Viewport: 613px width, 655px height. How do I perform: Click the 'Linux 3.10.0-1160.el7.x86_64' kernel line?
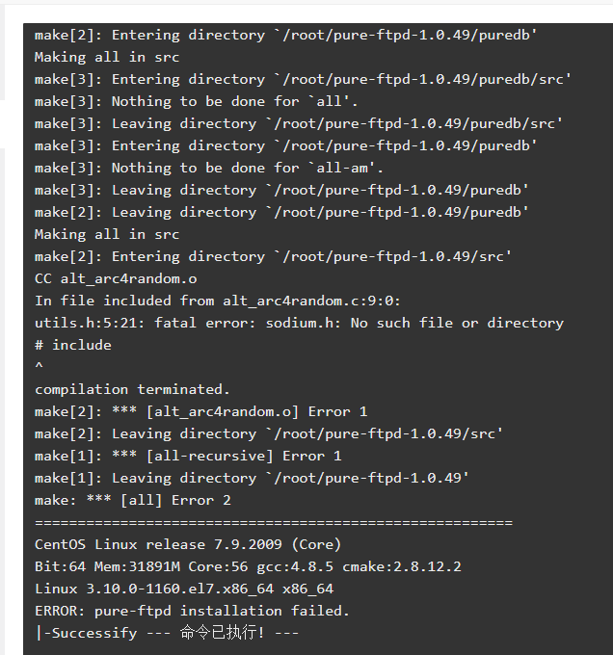184,589
